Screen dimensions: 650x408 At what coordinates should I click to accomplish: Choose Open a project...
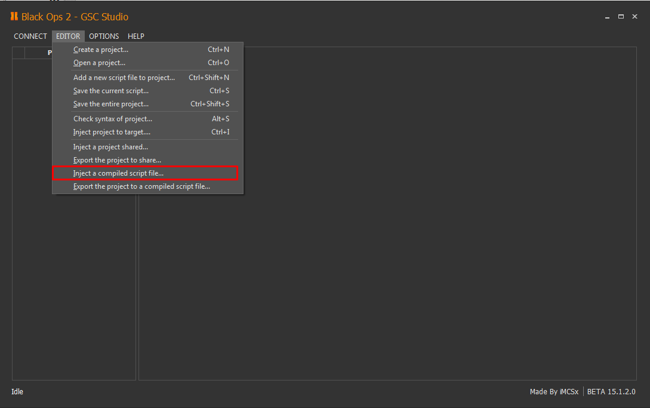tap(148, 63)
